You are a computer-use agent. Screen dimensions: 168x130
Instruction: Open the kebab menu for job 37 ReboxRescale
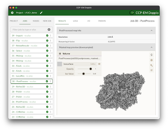(x=51, y=46)
